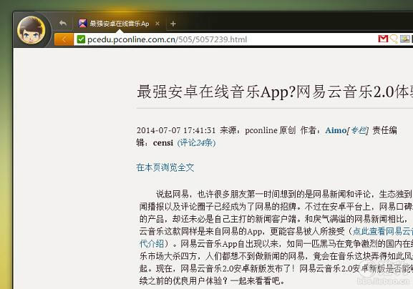Open author Aimo's profile link

(x=336, y=130)
